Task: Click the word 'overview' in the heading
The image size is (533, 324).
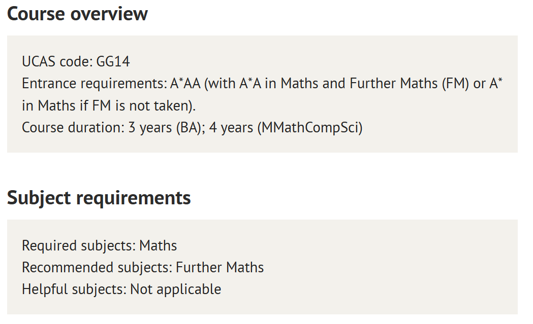Action: click(x=109, y=14)
